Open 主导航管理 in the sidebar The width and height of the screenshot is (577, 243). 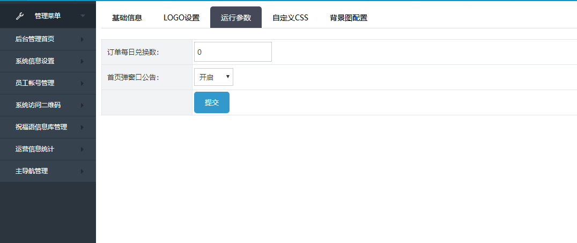pyautogui.click(x=48, y=171)
